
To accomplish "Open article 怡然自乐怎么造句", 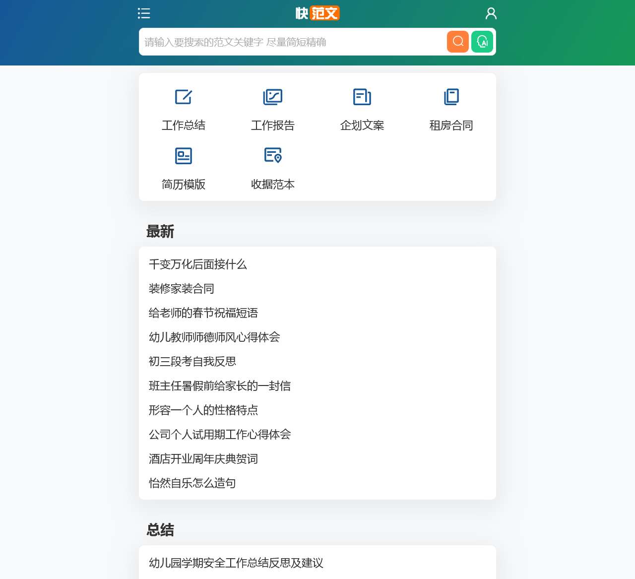I will coord(192,483).
